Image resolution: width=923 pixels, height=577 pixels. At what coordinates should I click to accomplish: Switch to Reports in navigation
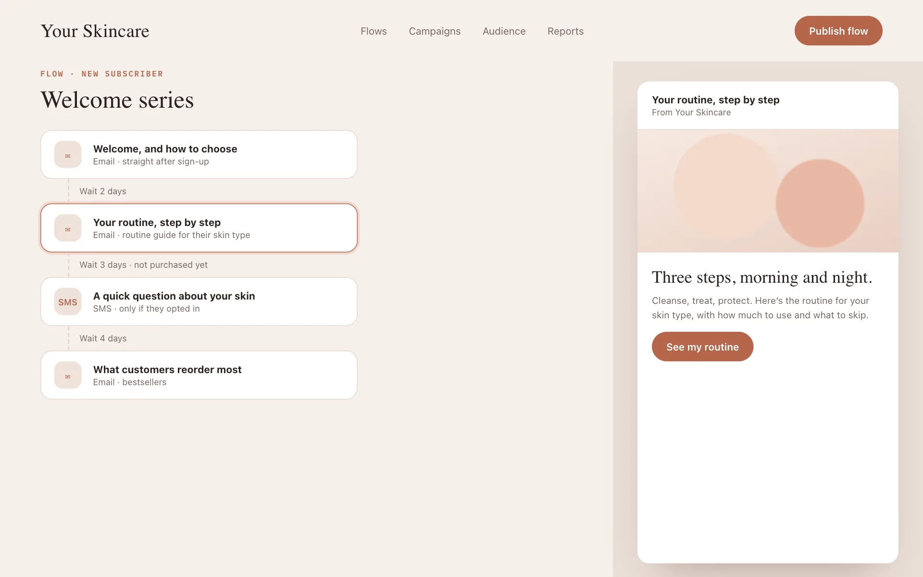pos(565,31)
